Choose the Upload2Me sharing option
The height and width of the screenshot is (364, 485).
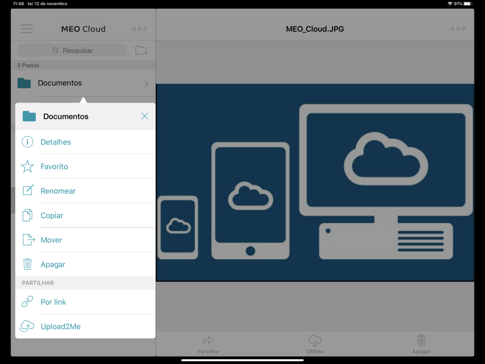point(61,327)
